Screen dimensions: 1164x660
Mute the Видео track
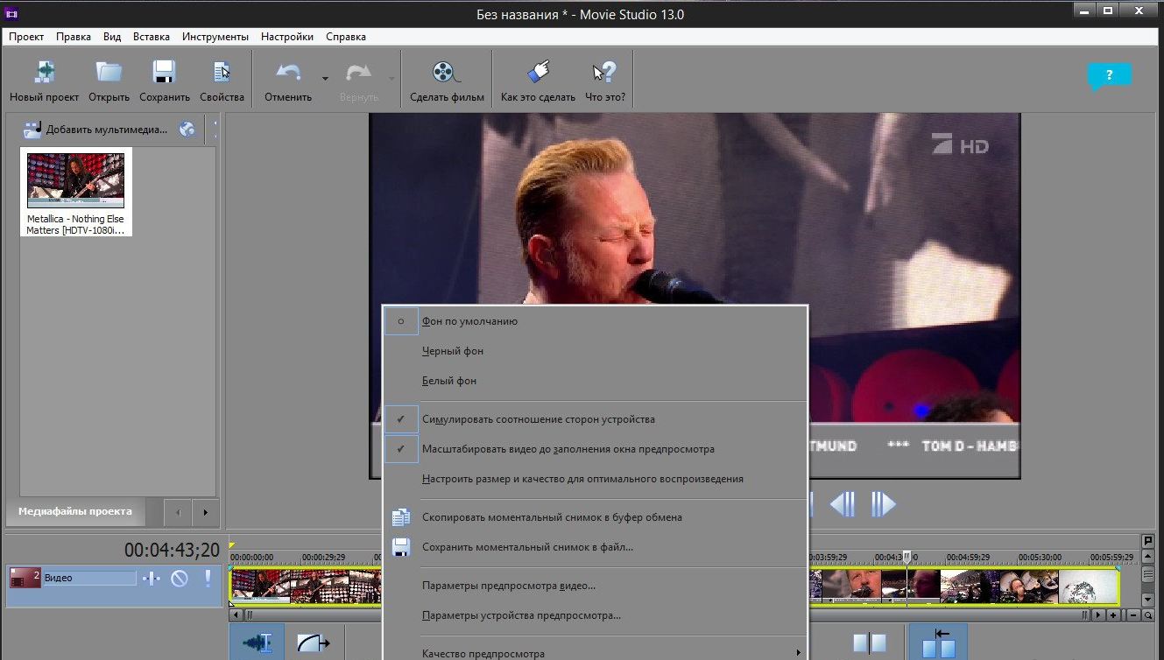tap(180, 578)
